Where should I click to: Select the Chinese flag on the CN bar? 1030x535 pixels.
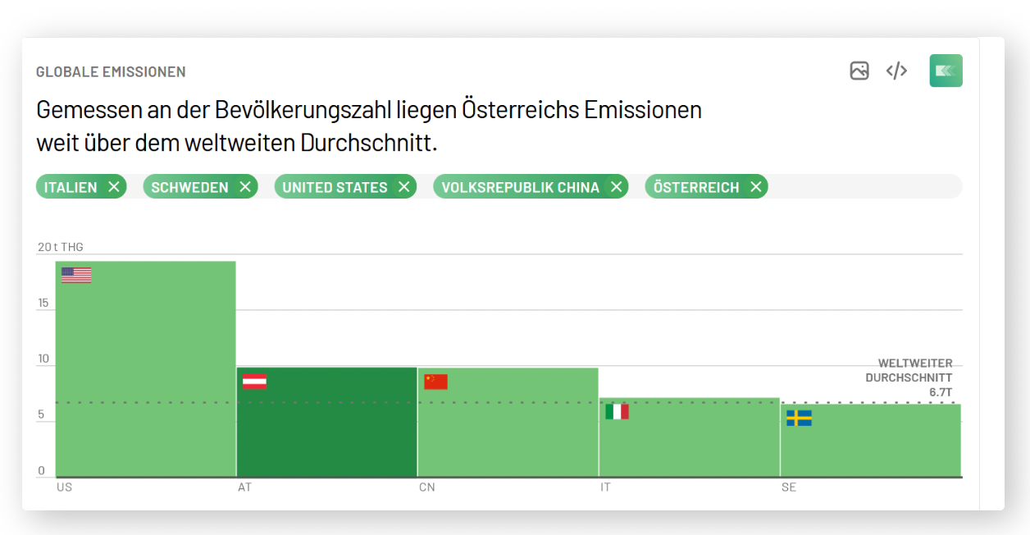(x=436, y=381)
